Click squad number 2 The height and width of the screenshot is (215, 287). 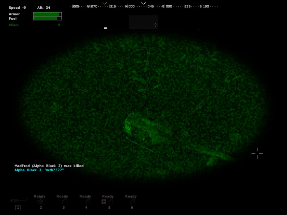pyautogui.click(x=41, y=207)
